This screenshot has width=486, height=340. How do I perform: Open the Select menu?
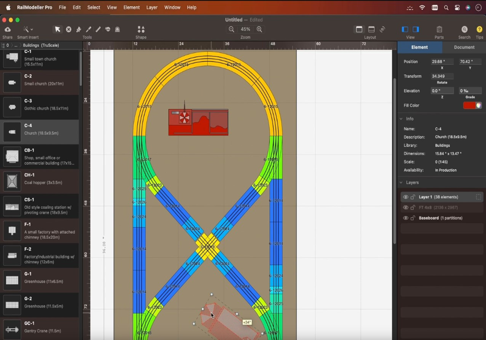[94, 7]
